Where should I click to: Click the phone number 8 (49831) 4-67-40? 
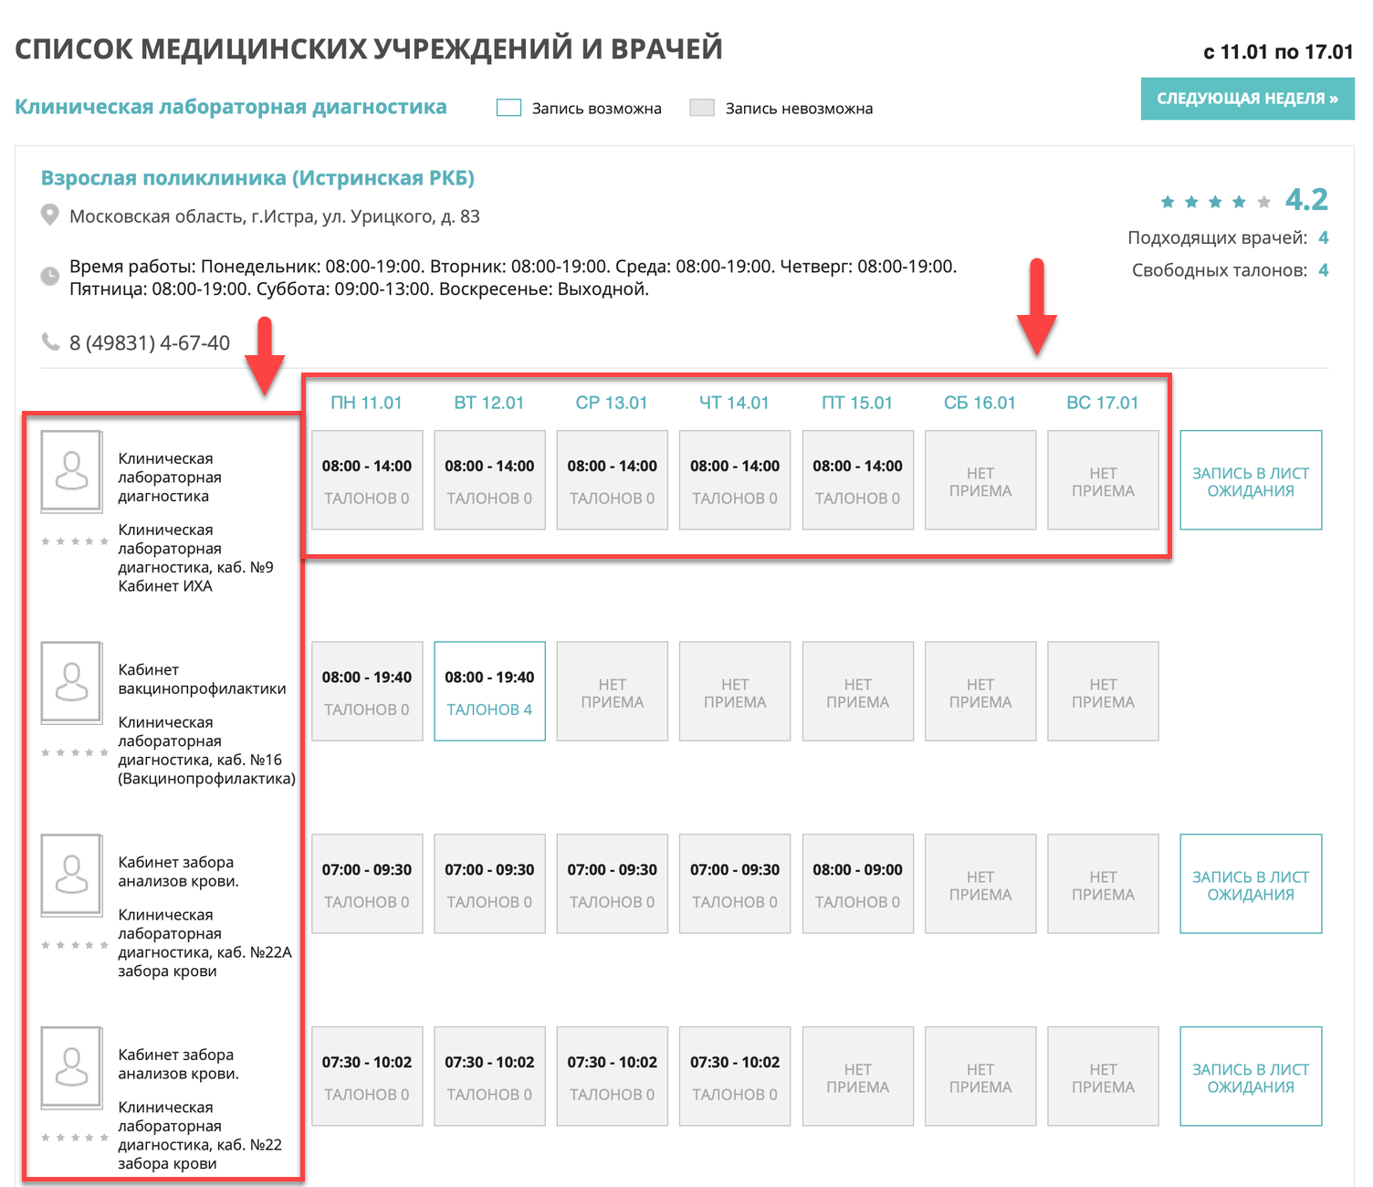pos(150,342)
